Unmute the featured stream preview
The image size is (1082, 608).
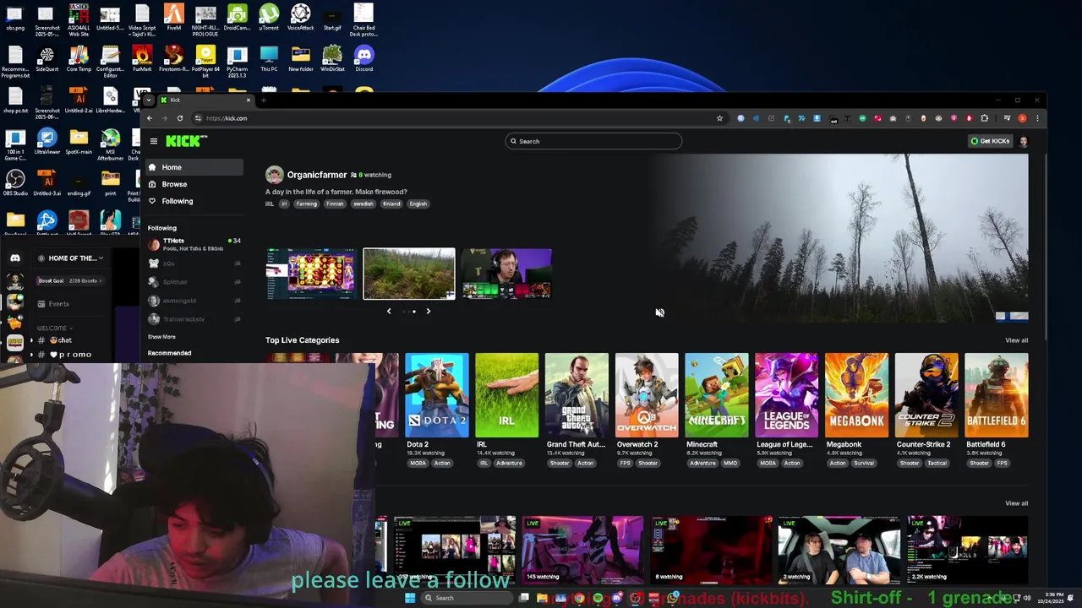(659, 312)
